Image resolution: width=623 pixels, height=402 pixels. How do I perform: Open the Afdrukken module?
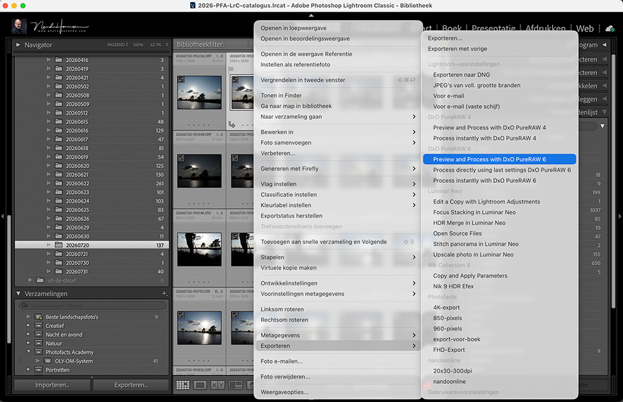click(546, 29)
